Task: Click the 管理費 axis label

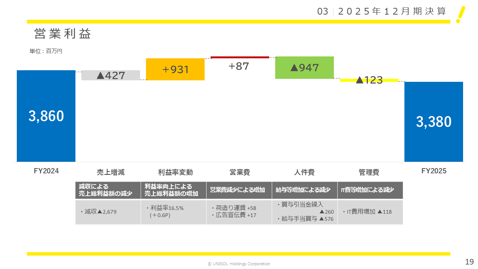Action: coord(369,172)
